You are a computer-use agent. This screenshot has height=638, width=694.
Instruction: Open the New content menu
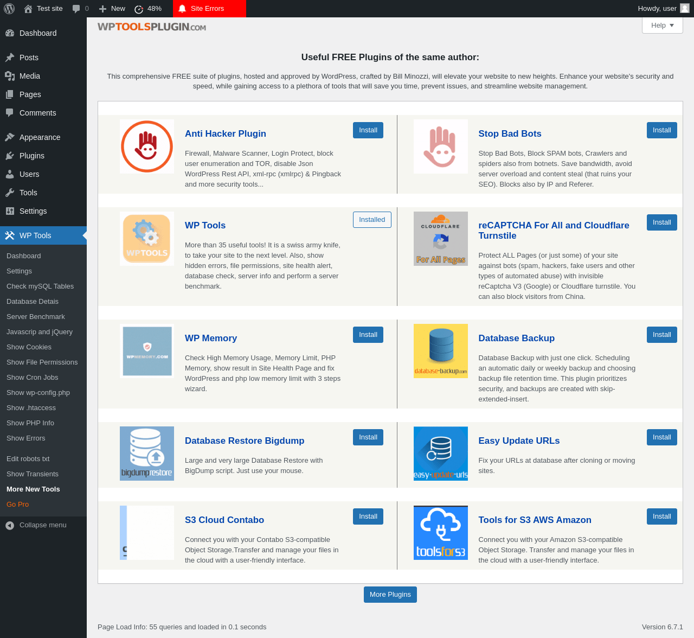pyautogui.click(x=112, y=9)
